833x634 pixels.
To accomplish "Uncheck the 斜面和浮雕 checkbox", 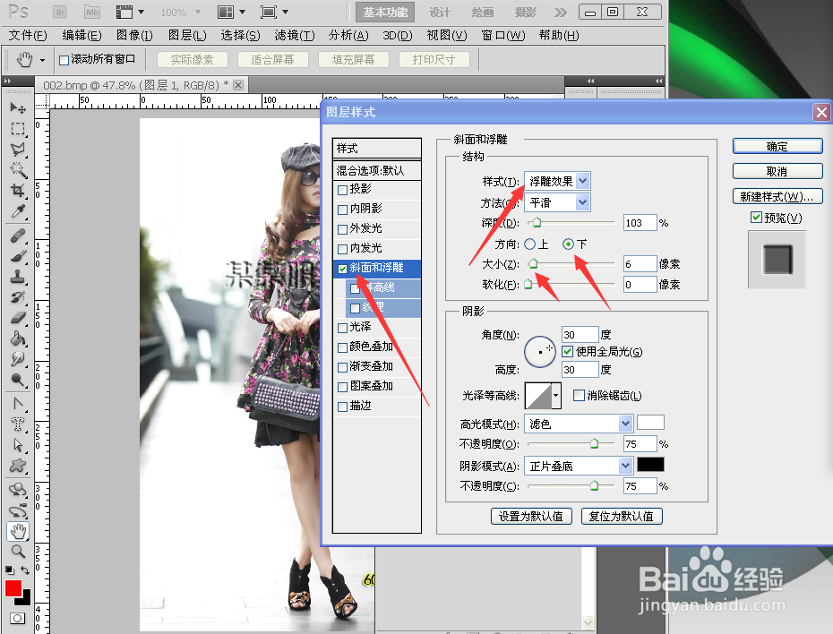I will pos(343,269).
